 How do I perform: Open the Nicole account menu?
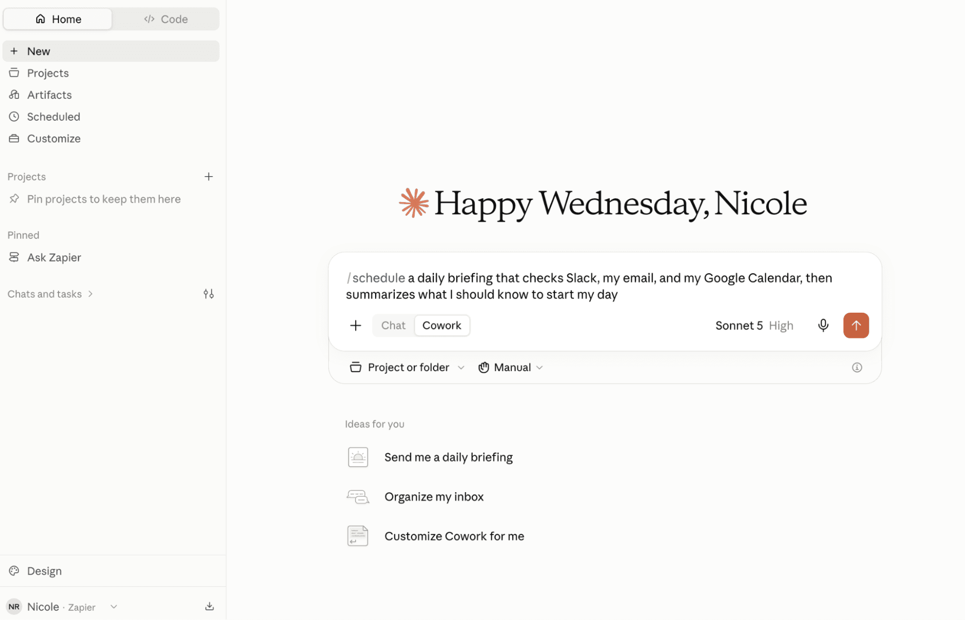coord(62,606)
